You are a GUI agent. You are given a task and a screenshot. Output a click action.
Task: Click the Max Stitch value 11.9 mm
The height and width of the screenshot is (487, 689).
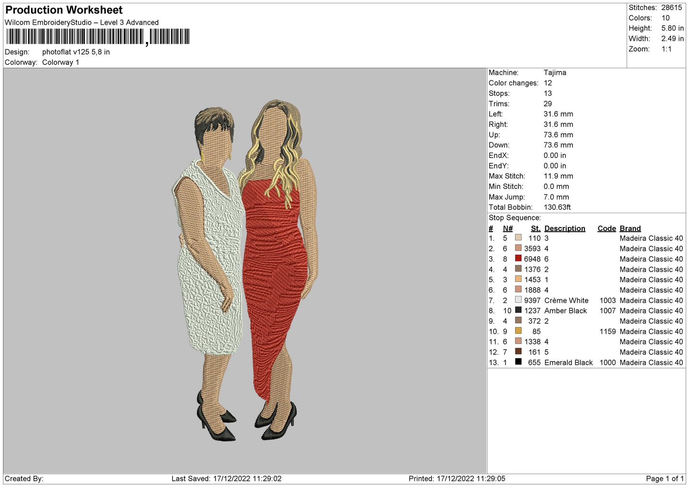[558, 176]
